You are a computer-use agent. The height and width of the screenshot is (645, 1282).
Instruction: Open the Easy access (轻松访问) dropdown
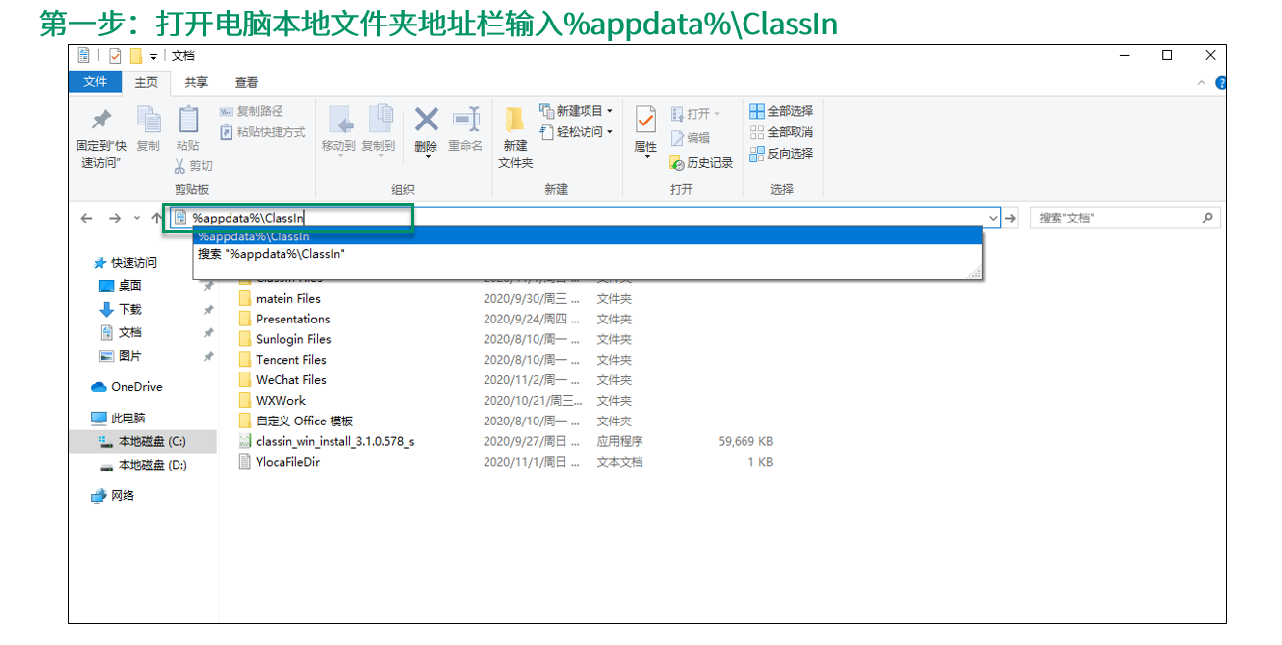click(576, 132)
